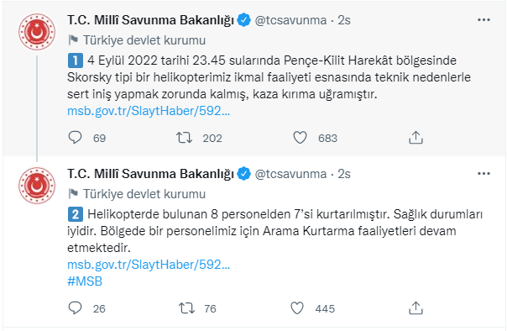Screen dimensions: 507x331
Task: Reply to the first tweet
Action: pyautogui.click(x=75, y=138)
